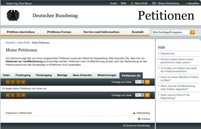
Task: Open '10 Punkte zum Ablauf' help link
Action: pyautogui.click(x=178, y=70)
